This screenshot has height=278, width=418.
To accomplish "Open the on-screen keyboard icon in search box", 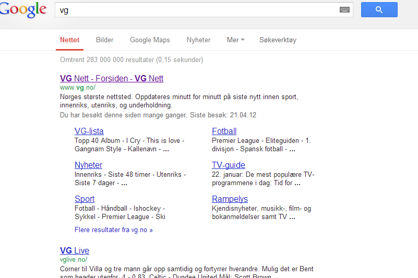I will pyautogui.click(x=344, y=10).
